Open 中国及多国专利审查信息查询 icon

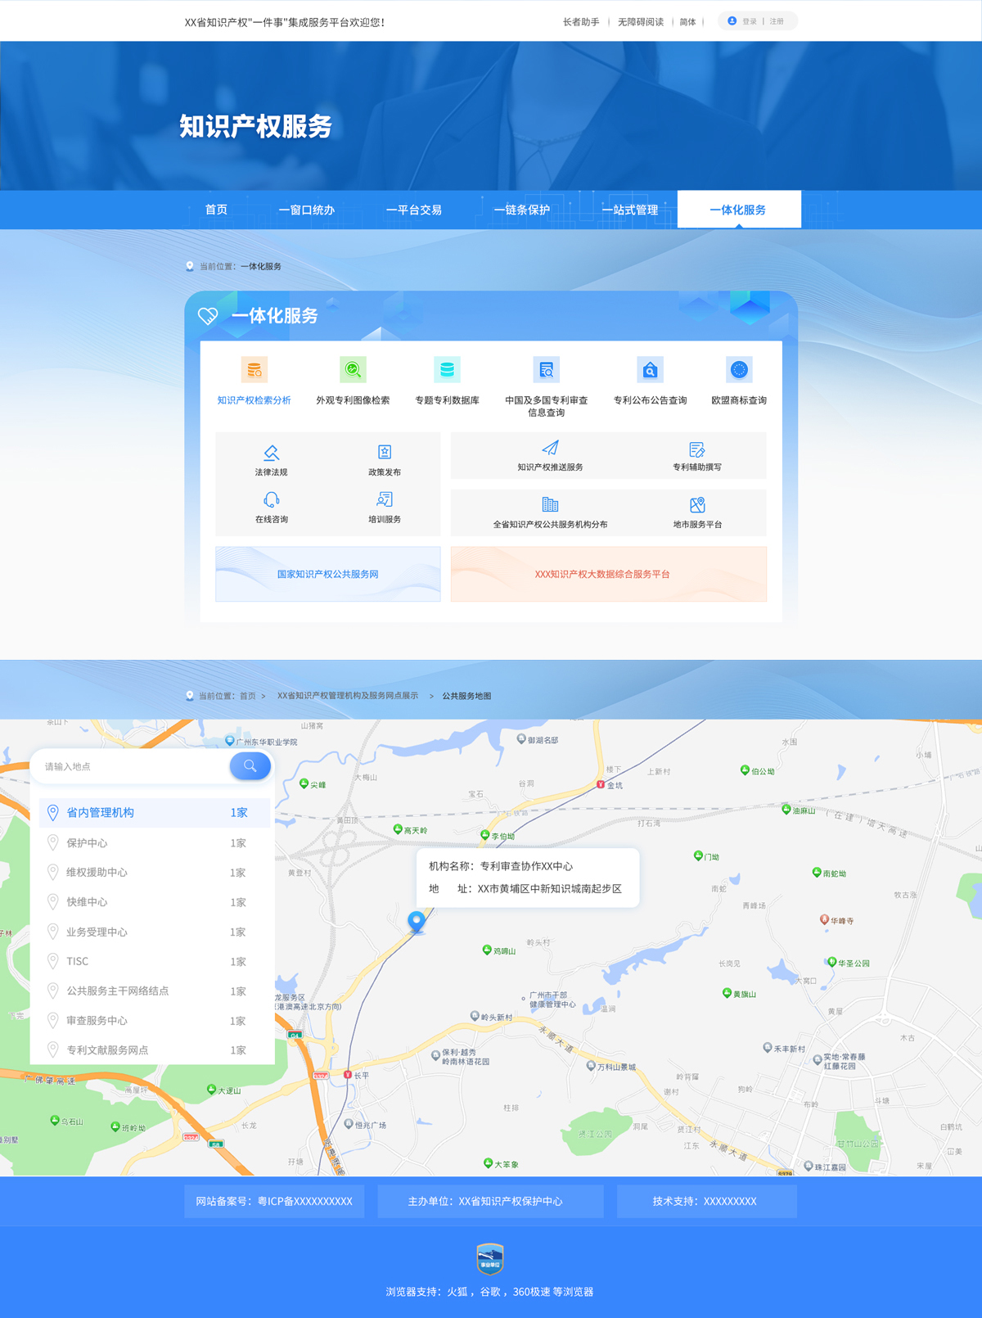(546, 370)
